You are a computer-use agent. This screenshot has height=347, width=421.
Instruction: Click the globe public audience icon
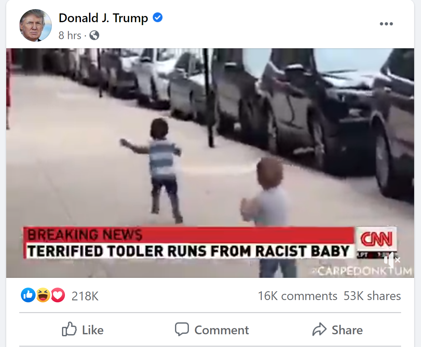94,35
